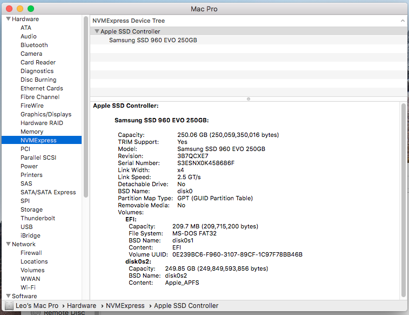This screenshot has width=409, height=315.
Task: Show Disc Burning details
Action: pos(38,80)
